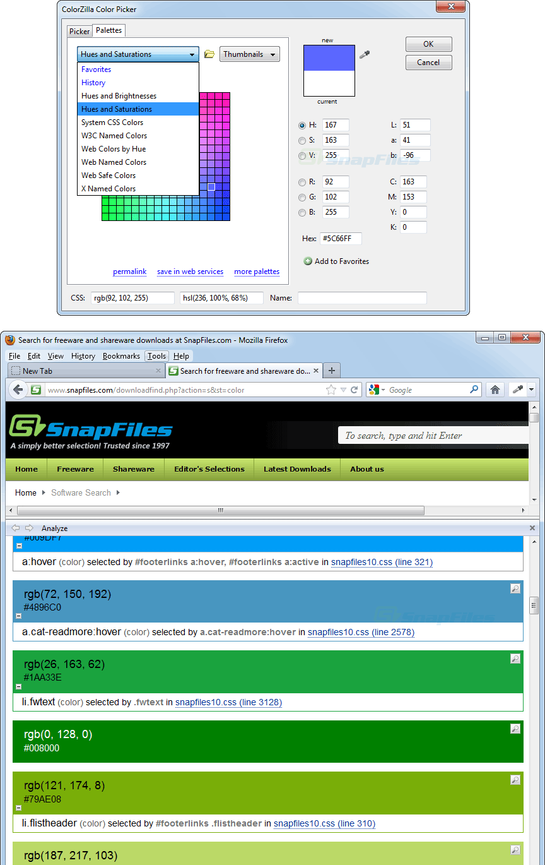Select the B radio button

[302, 212]
